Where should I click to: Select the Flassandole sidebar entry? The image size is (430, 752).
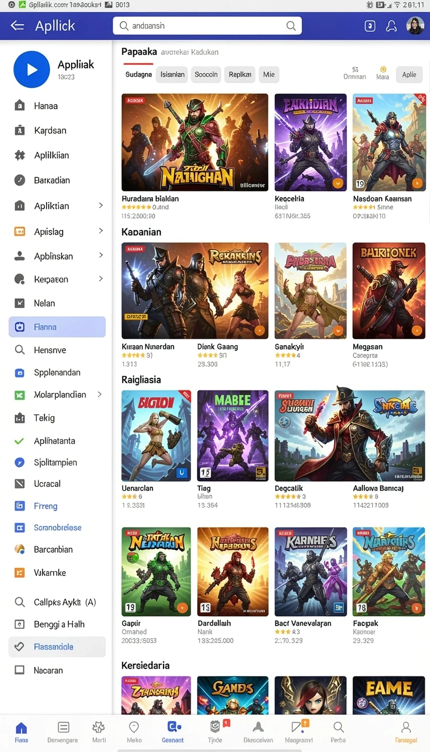click(57, 647)
